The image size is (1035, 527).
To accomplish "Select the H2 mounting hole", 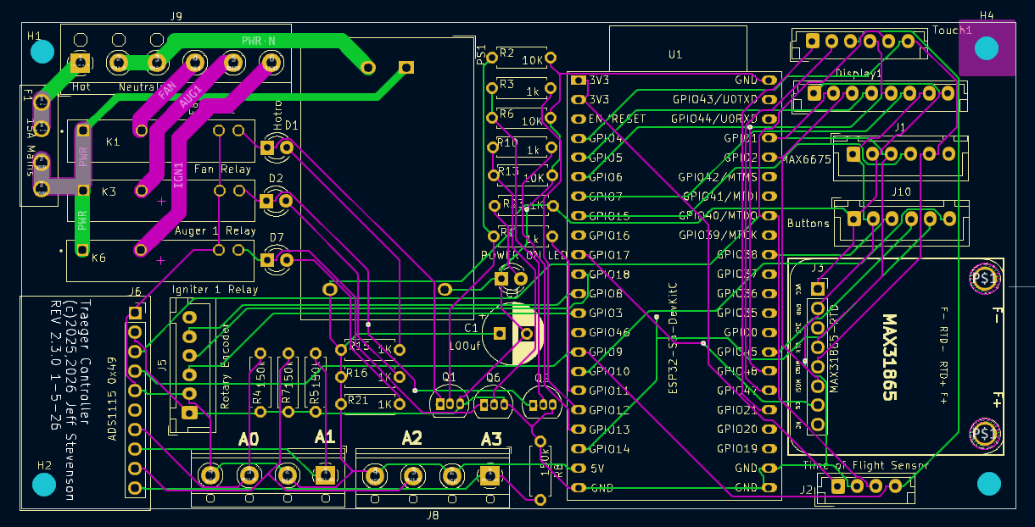I will [44, 485].
